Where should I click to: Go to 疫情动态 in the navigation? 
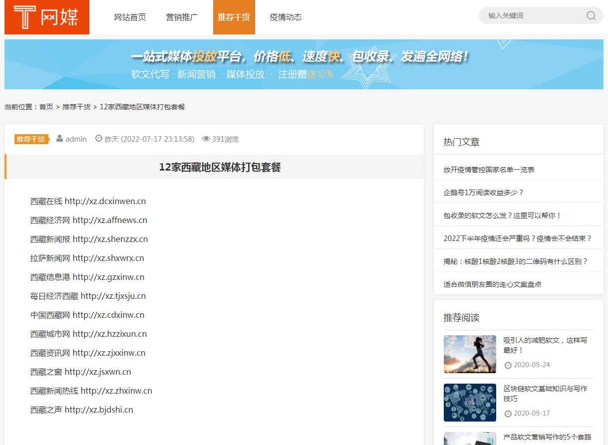tap(286, 17)
